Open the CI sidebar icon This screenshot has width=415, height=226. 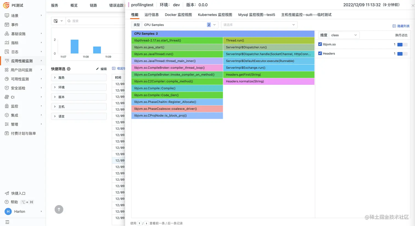coord(7,97)
